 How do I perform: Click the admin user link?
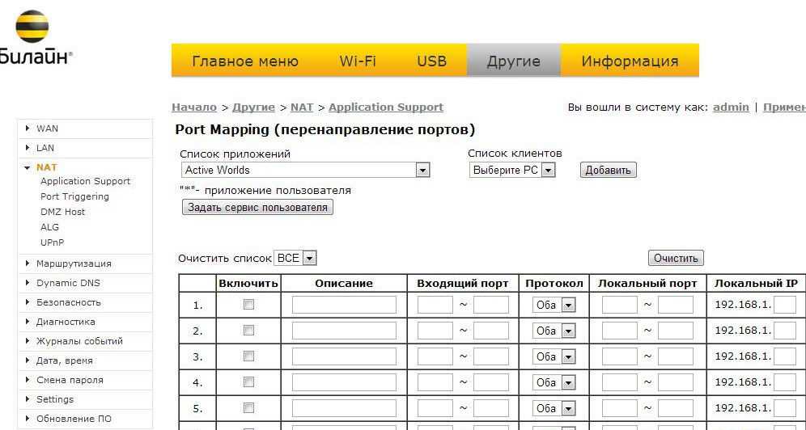point(730,107)
